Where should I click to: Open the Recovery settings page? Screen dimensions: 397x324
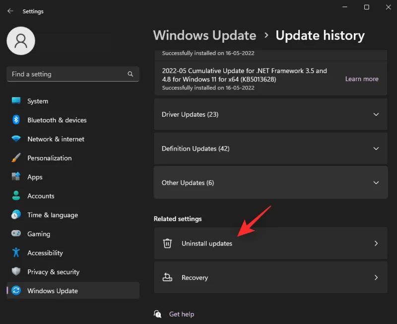point(270,277)
